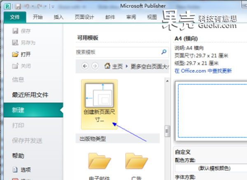Click 选项 in the left sidebar
The width and height of the screenshot is (247, 180).
pos(26,169)
